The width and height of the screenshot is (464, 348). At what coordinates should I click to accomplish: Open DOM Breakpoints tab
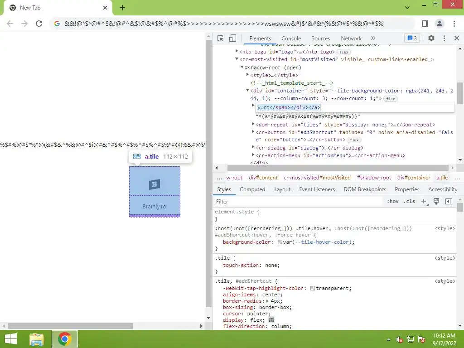(365, 189)
